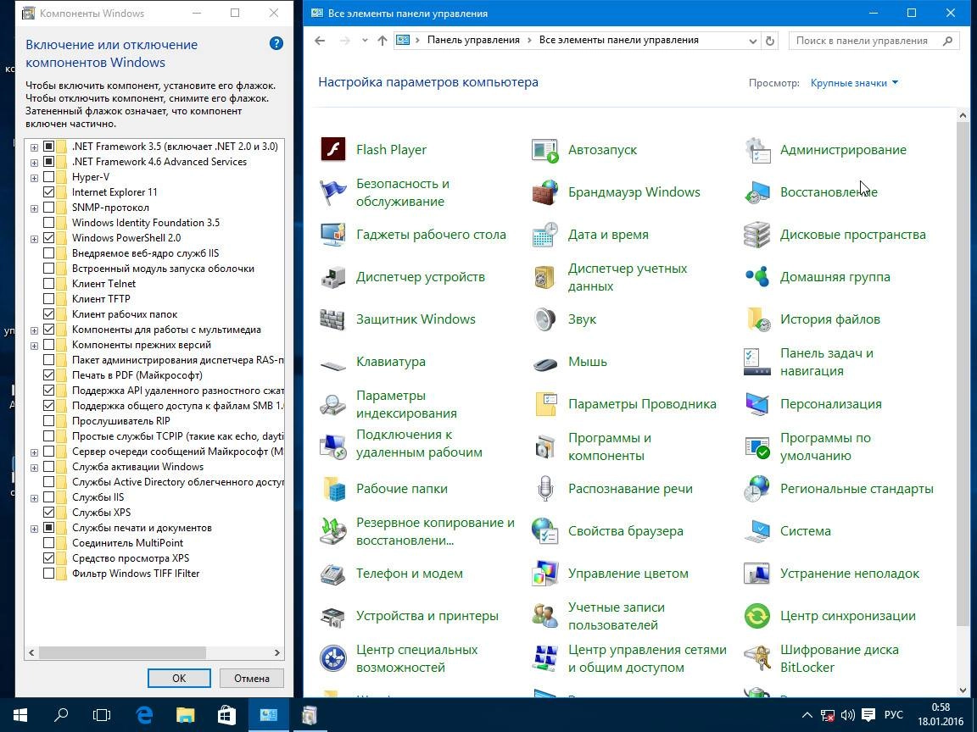
Task: Enable the Hyper-V checkbox
Action: click(x=48, y=177)
